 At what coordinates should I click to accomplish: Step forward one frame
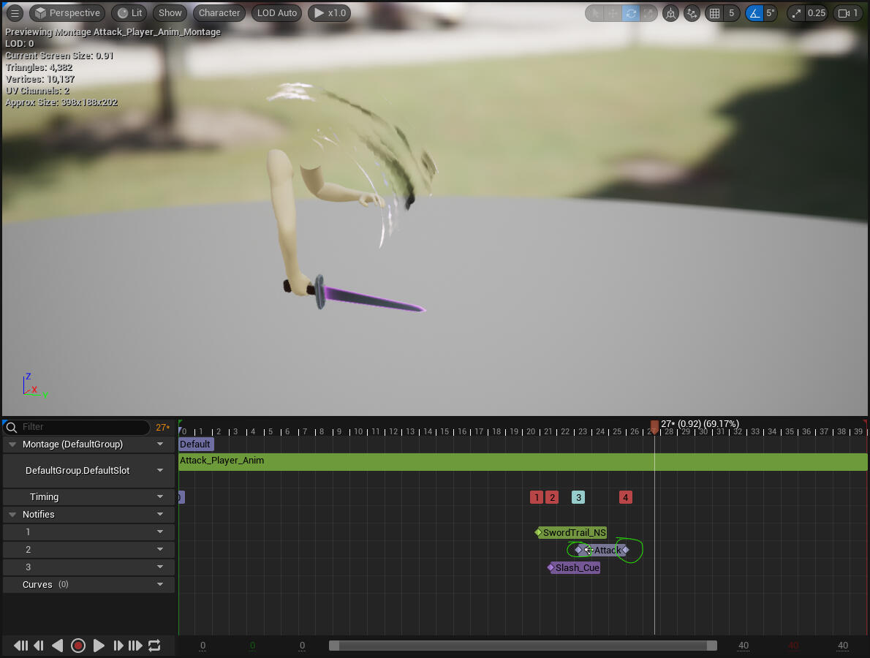click(118, 646)
